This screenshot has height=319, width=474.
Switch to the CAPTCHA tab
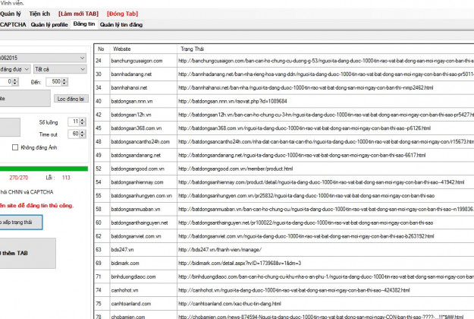point(12,24)
